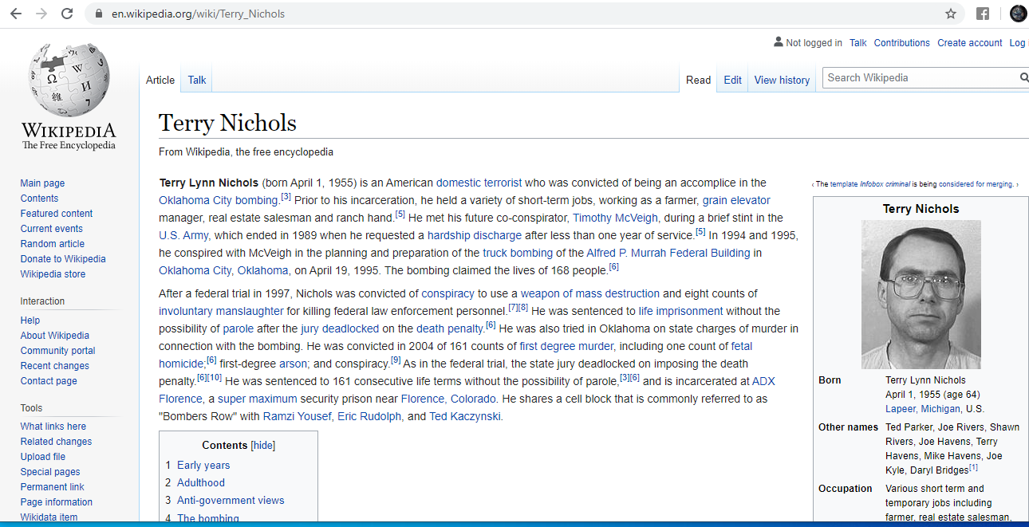Viewport: 1029px width, 527px height.
Task: Open the Timothy McVeigh link
Action: [615, 218]
